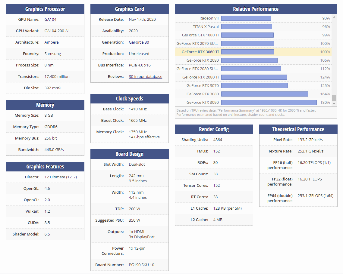The image size is (343, 274).
Task: Click the 124% performance value
Action: click(x=325, y=77)
